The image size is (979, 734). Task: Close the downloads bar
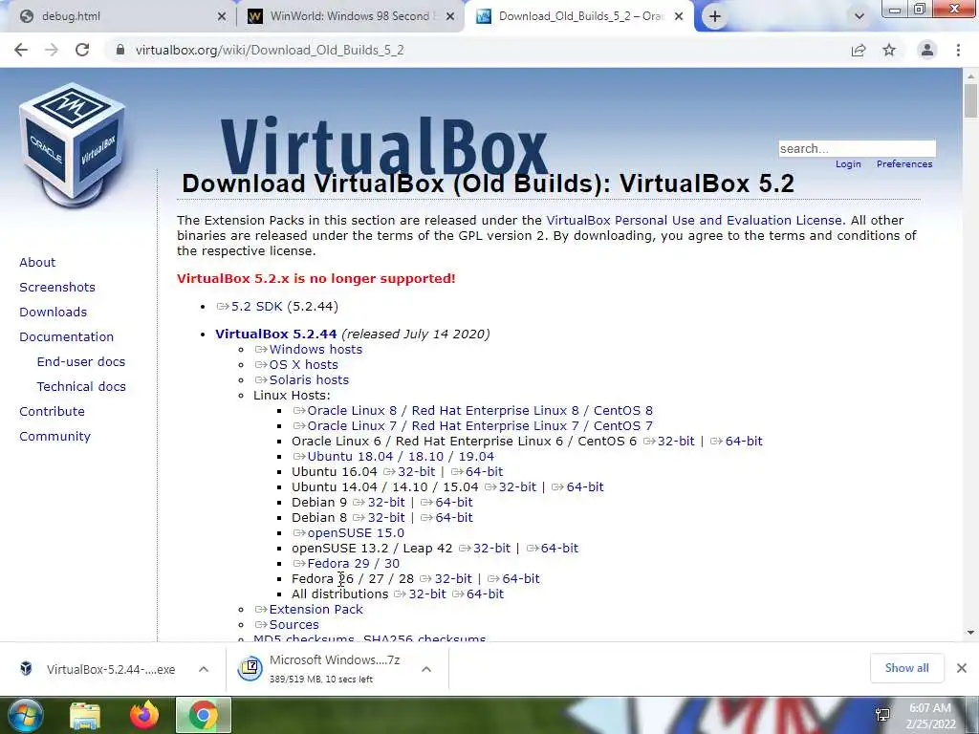(x=962, y=668)
